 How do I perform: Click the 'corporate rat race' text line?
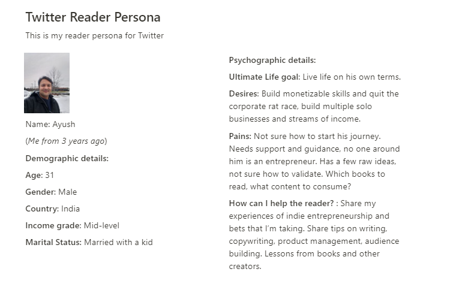301,106
